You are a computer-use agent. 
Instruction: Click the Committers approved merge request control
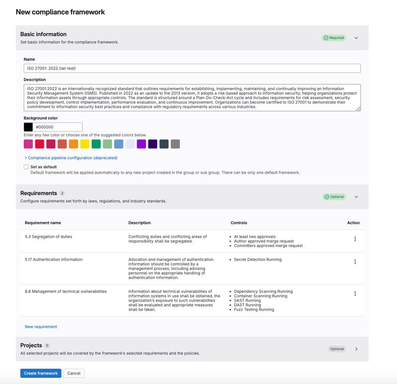(x=268, y=246)
